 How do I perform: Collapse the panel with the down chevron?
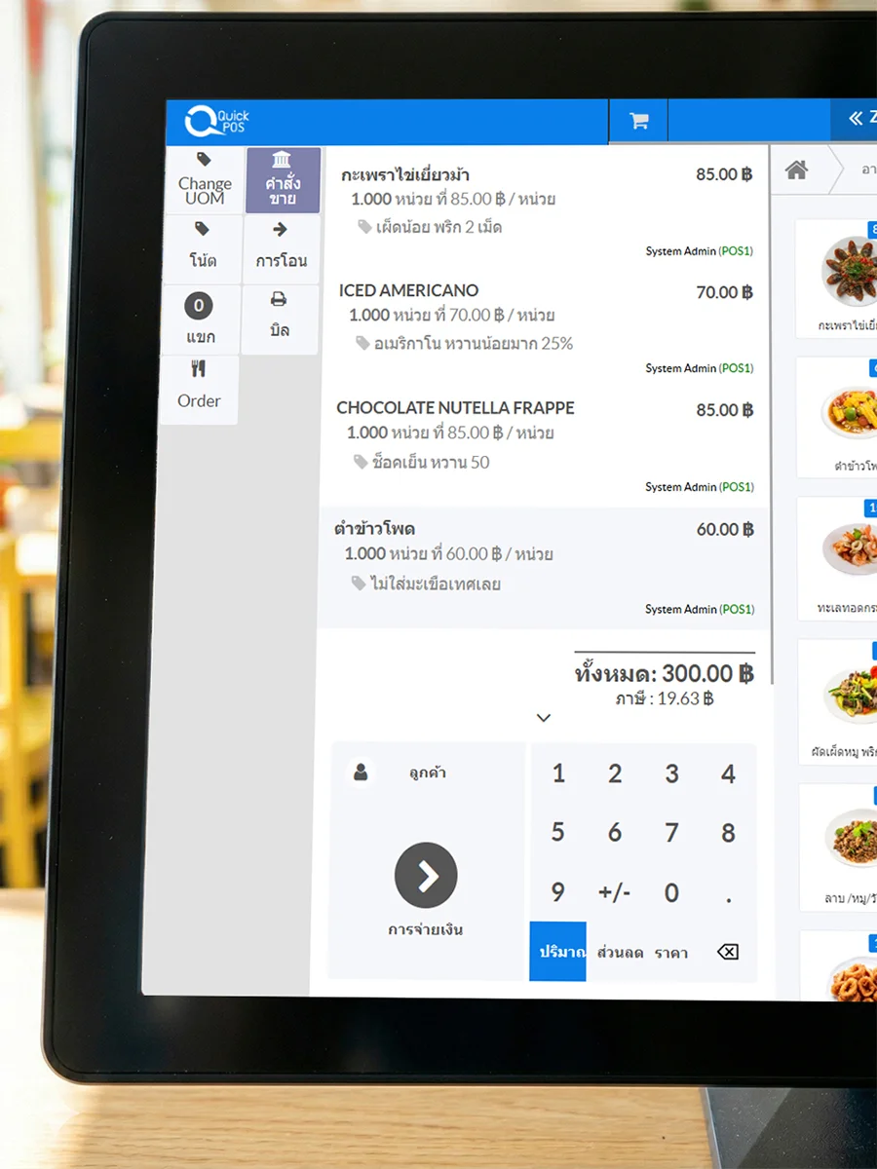tap(544, 718)
